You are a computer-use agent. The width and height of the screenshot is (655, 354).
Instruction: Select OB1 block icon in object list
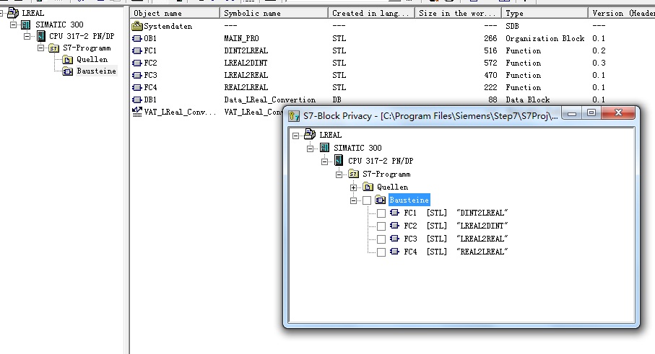tap(137, 38)
